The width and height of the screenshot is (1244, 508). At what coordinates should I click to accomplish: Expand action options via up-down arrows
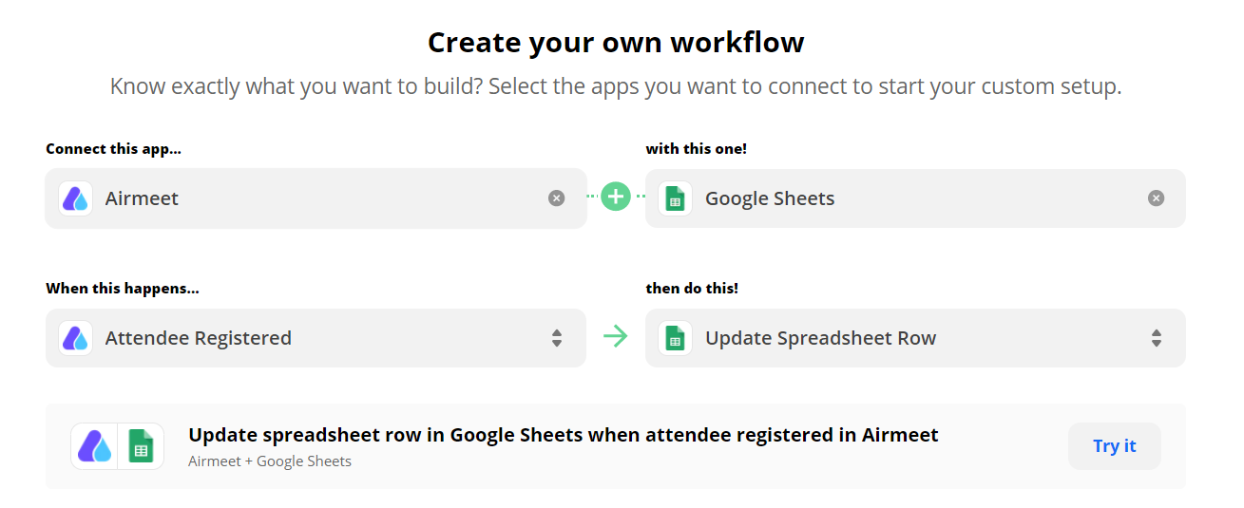coord(1157,338)
